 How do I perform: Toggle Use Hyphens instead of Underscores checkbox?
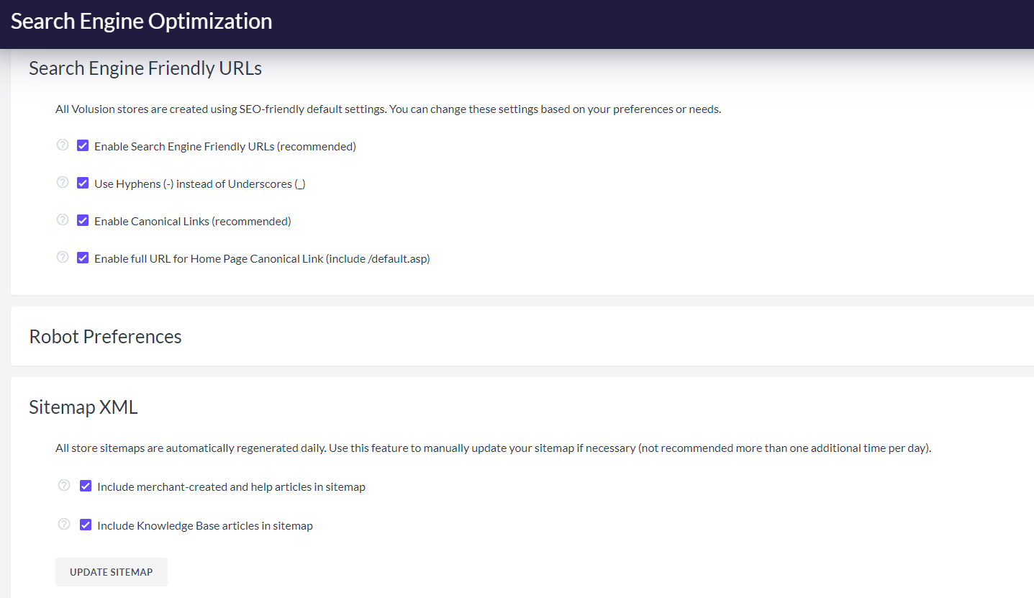point(83,184)
